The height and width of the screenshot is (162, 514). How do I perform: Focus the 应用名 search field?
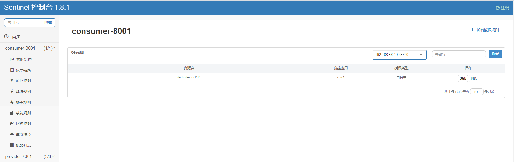tap(23, 23)
